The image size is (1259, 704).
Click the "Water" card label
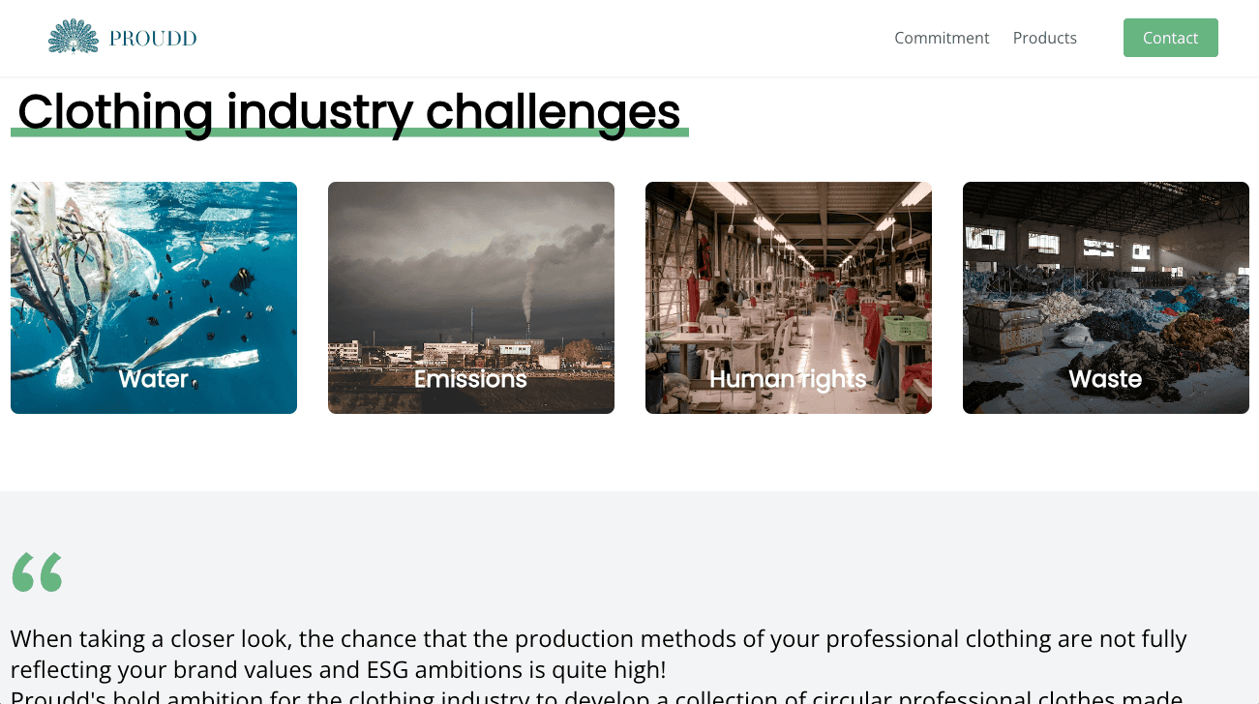point(154,379)
